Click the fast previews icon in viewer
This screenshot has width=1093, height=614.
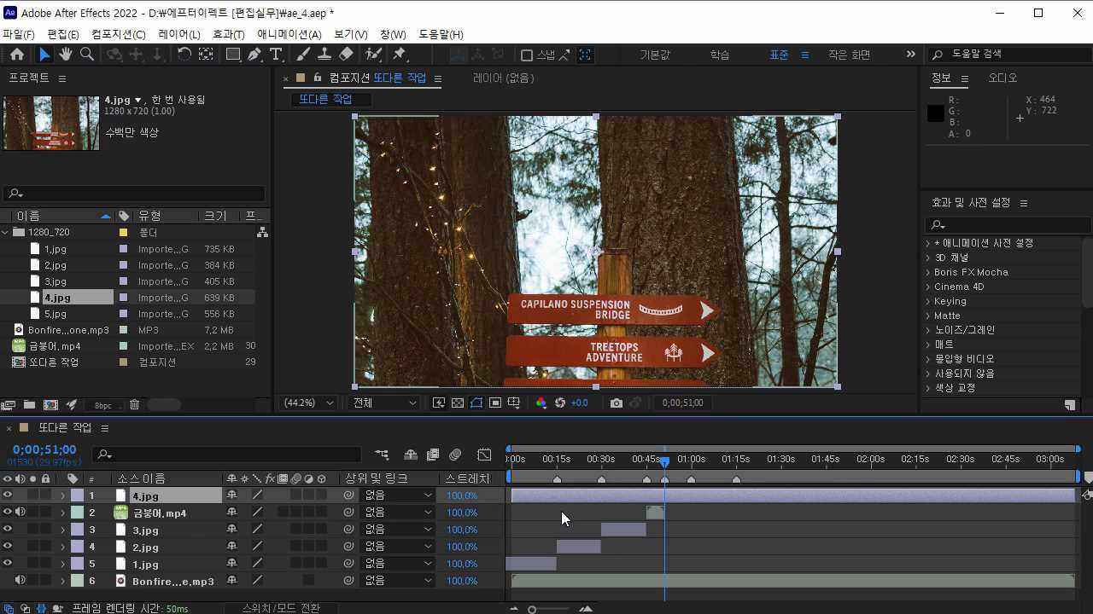click(x=438, y=403)
